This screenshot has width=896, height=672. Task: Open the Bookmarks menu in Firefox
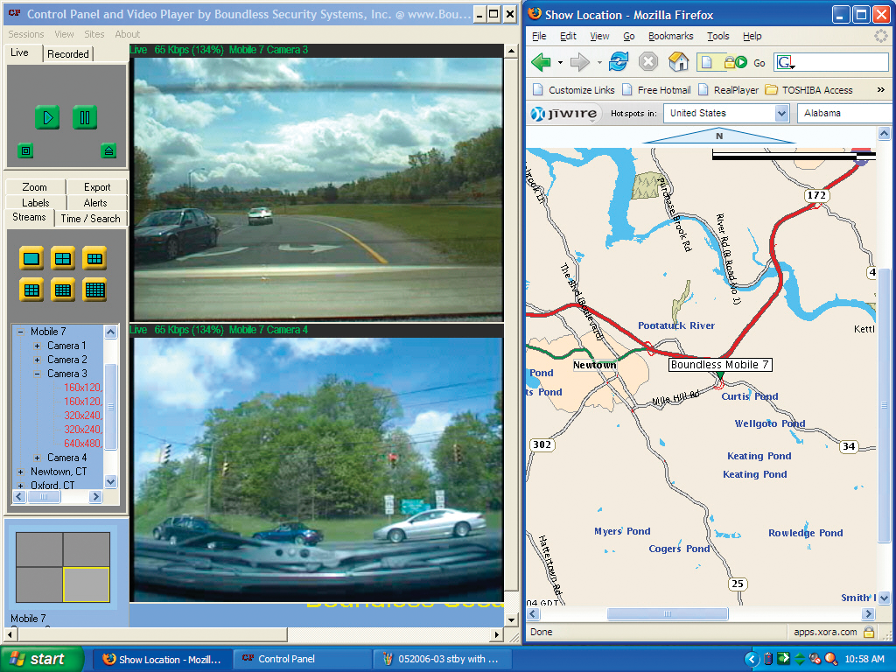pos(670,36)
